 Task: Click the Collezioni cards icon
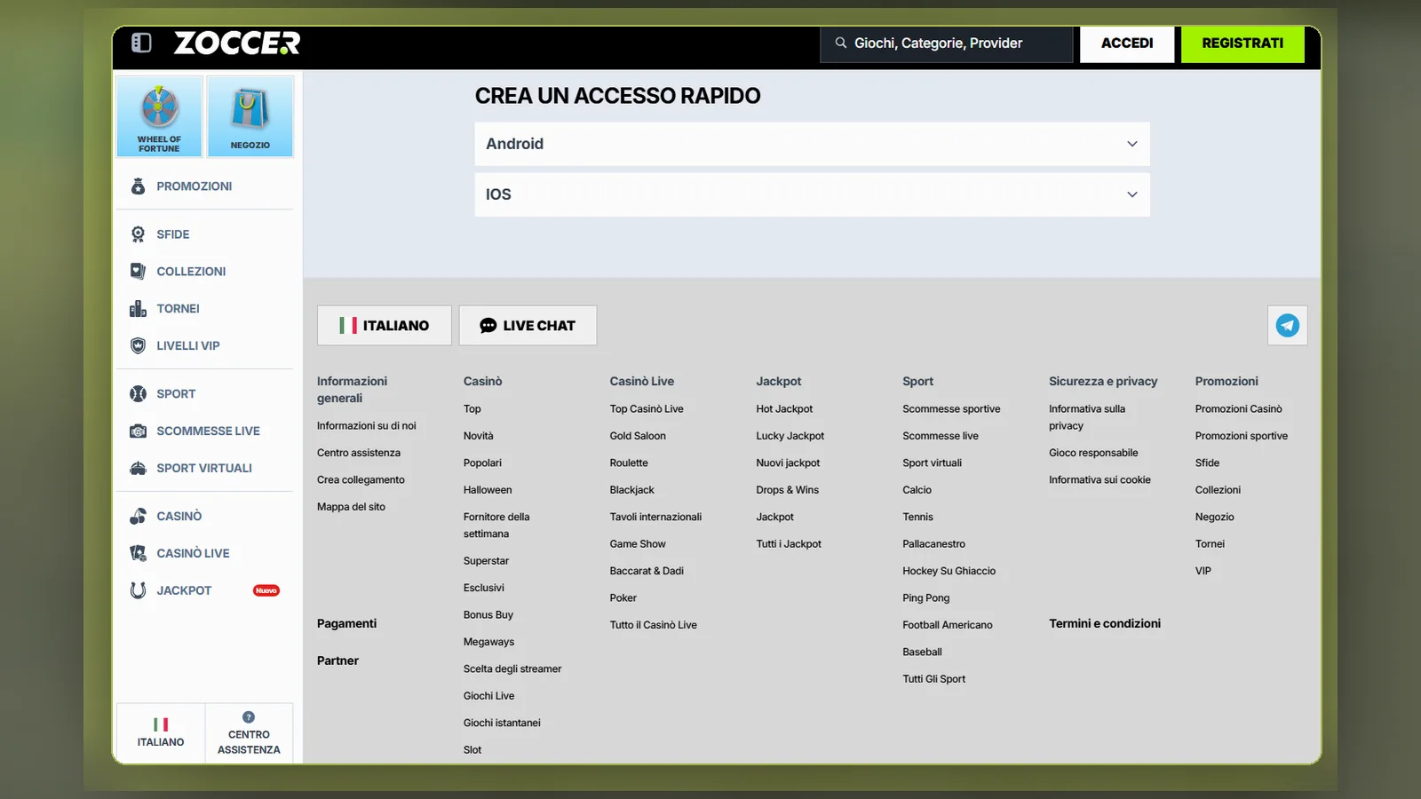(138, 272)
